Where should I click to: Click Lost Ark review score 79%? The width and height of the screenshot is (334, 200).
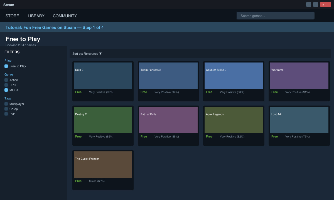298,136
